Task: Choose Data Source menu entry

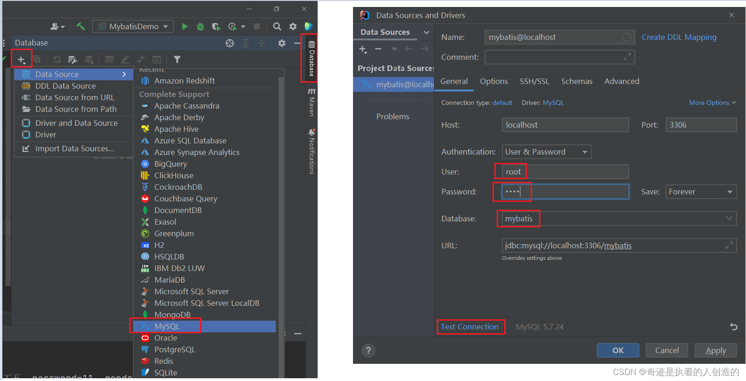Action: pos(73,74)
